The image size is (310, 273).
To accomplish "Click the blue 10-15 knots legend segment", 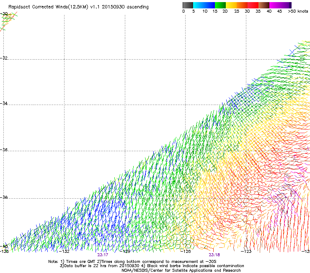I will pos(209,5).
